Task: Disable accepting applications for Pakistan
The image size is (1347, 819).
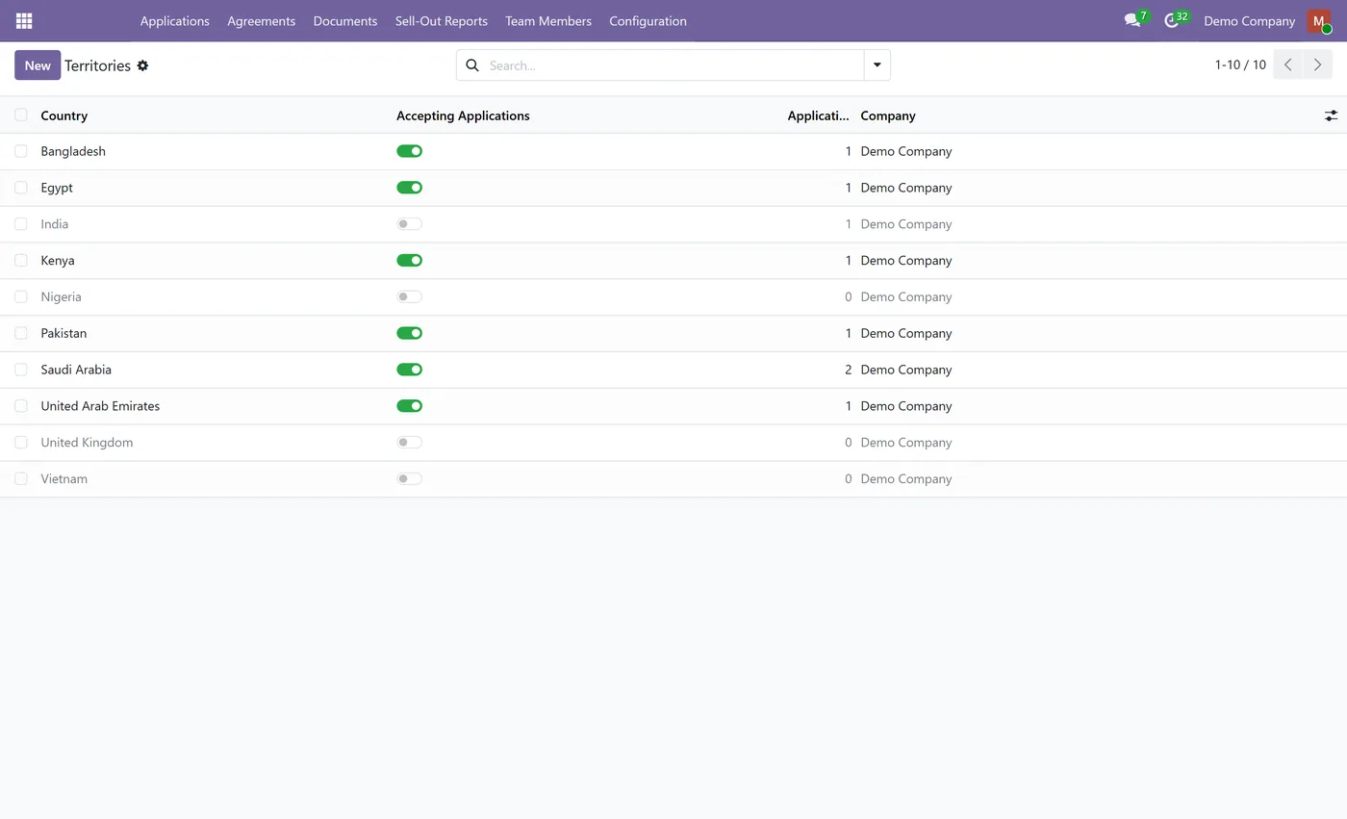Action: click(x=409, y=333)
